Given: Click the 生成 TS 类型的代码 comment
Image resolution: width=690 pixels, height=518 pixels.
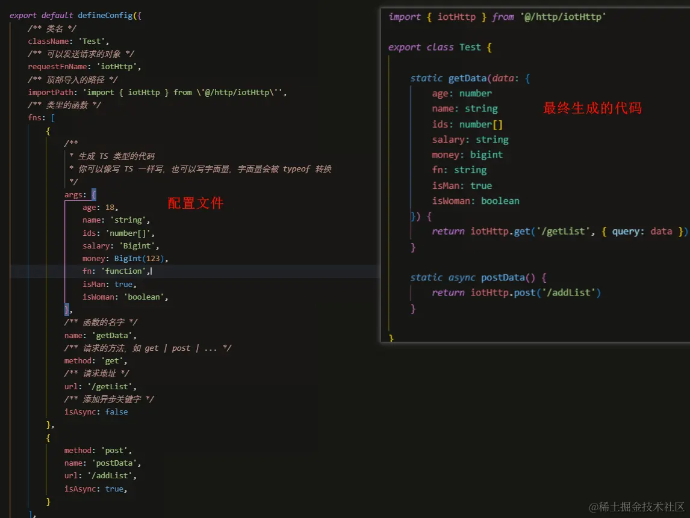Looking at the screenshot, I should coord(112,156).
